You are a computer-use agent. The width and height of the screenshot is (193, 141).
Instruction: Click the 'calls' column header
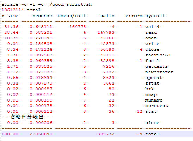coord(107,16)
